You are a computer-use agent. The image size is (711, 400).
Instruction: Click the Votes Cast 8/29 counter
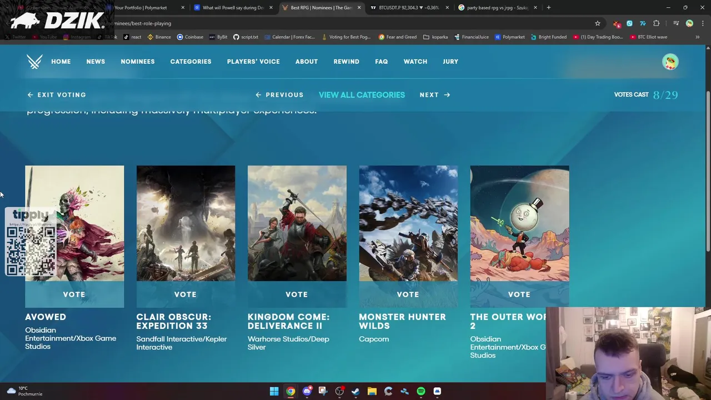646,95
